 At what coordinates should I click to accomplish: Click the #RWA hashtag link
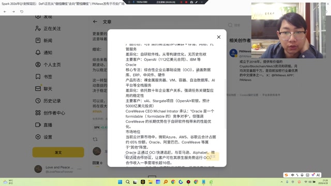(97, 112)
